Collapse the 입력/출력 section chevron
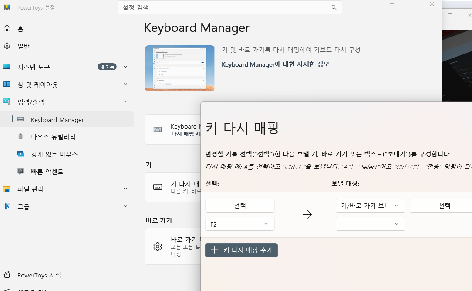Image resolution: width=472 pixels, height=291 pixels. pyautogui.click(x=125, y=102)
